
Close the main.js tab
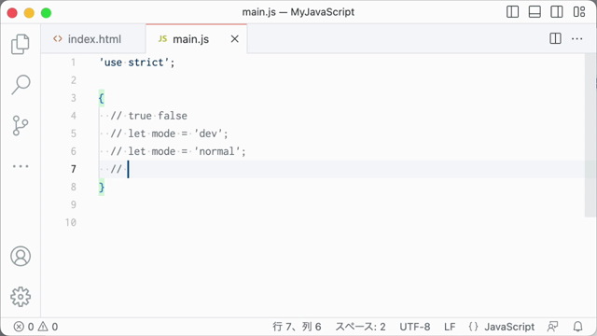click(235, 39)
